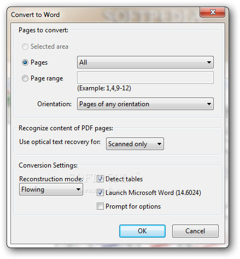Click the 'Convert to Word' window title
Image resolution: width=240 pixels, height=259 pixels.
pos(36,15)
